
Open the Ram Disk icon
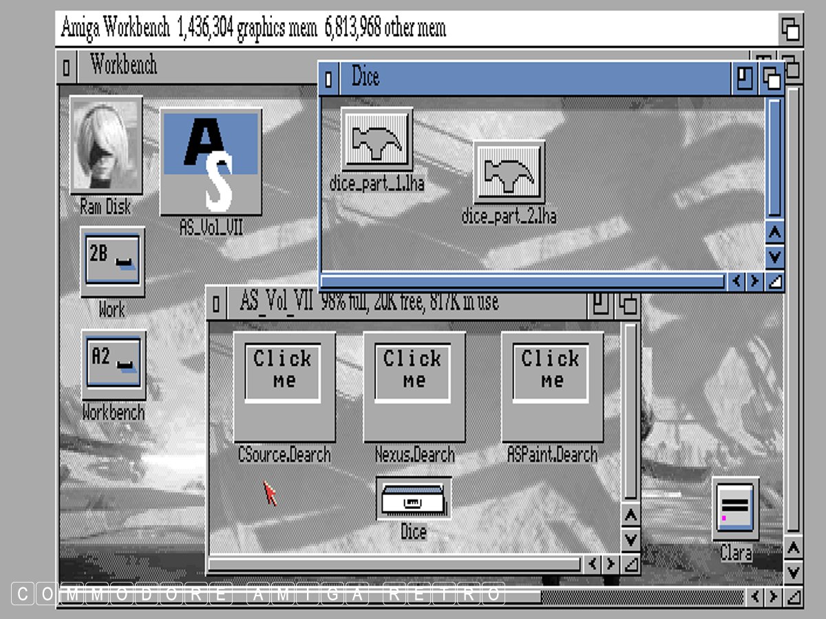106,144
